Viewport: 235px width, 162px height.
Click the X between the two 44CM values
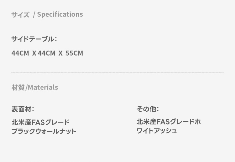[34, 53]
